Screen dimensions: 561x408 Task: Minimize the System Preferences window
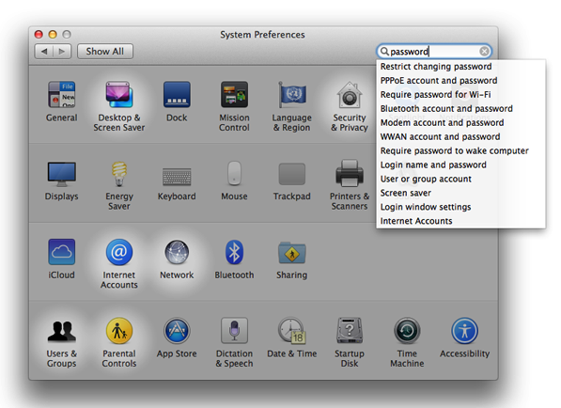pos(53,35)
